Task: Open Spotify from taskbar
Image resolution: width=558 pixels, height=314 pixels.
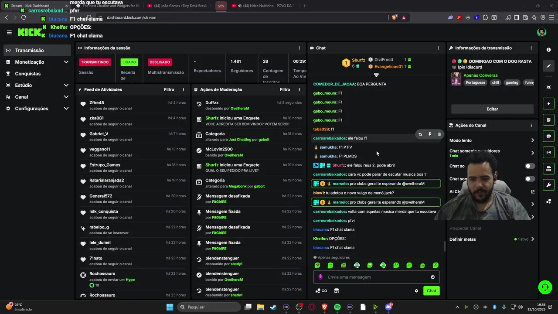Action: coord(337,307)
